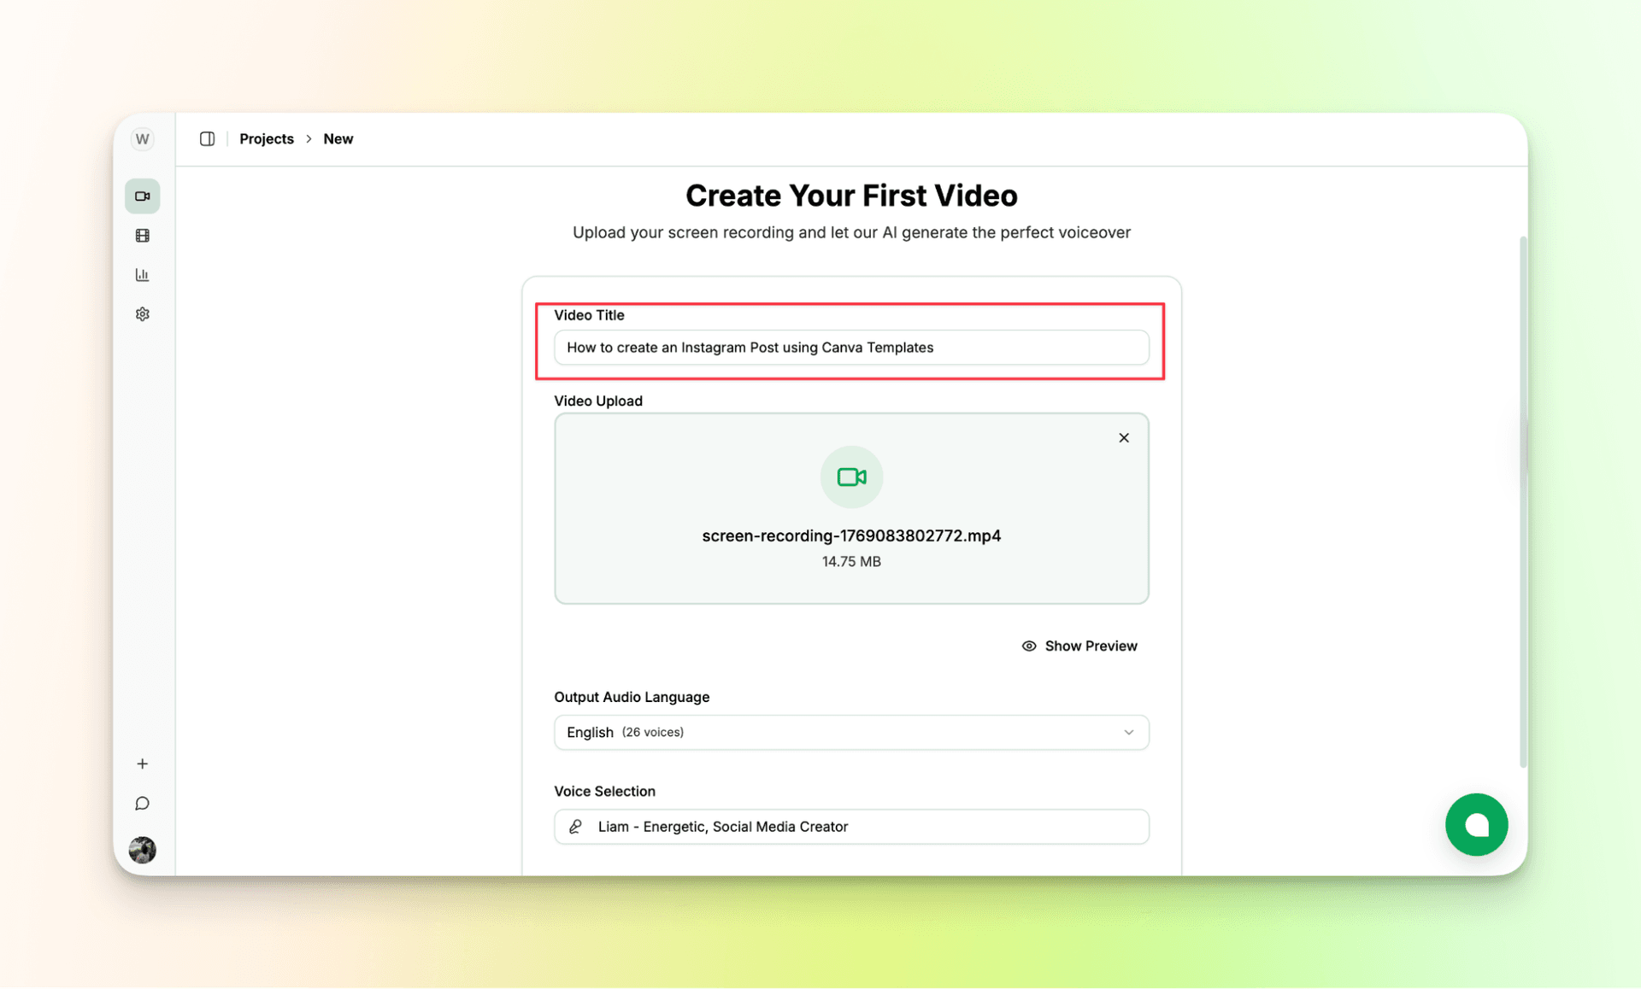Open the green chat support button
This screenshot has width=1641, height=989.
pyautogui.click(x=1476, y=824)
